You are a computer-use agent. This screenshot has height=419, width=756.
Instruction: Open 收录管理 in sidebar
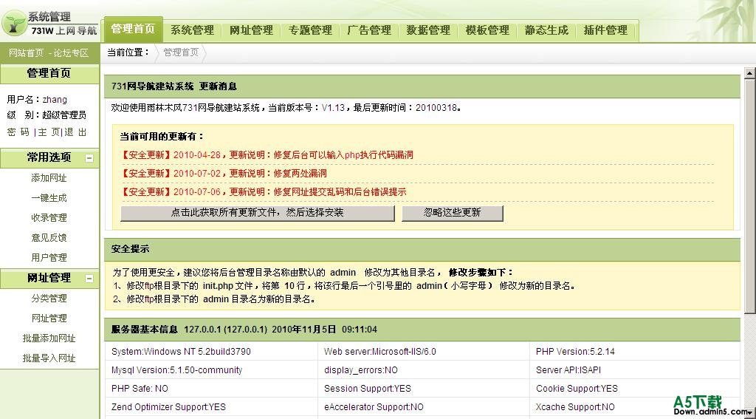pyautogui.click(x=49, y=218)
